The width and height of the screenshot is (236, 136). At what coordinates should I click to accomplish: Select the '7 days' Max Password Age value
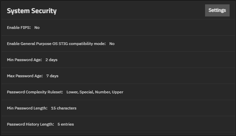click(x=52, y=76)
